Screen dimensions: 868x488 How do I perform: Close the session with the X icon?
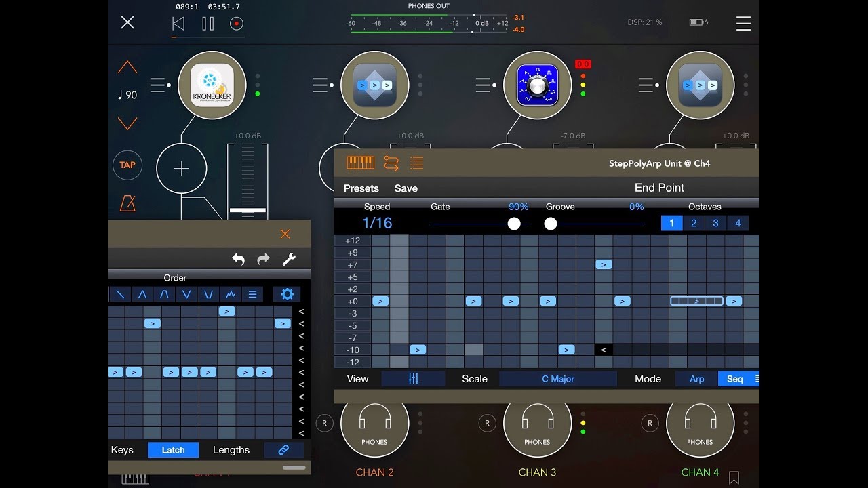click(x=127, y=22)
